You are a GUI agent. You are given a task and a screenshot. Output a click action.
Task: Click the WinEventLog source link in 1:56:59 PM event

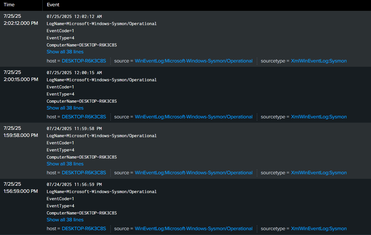[x=194, y=229]
